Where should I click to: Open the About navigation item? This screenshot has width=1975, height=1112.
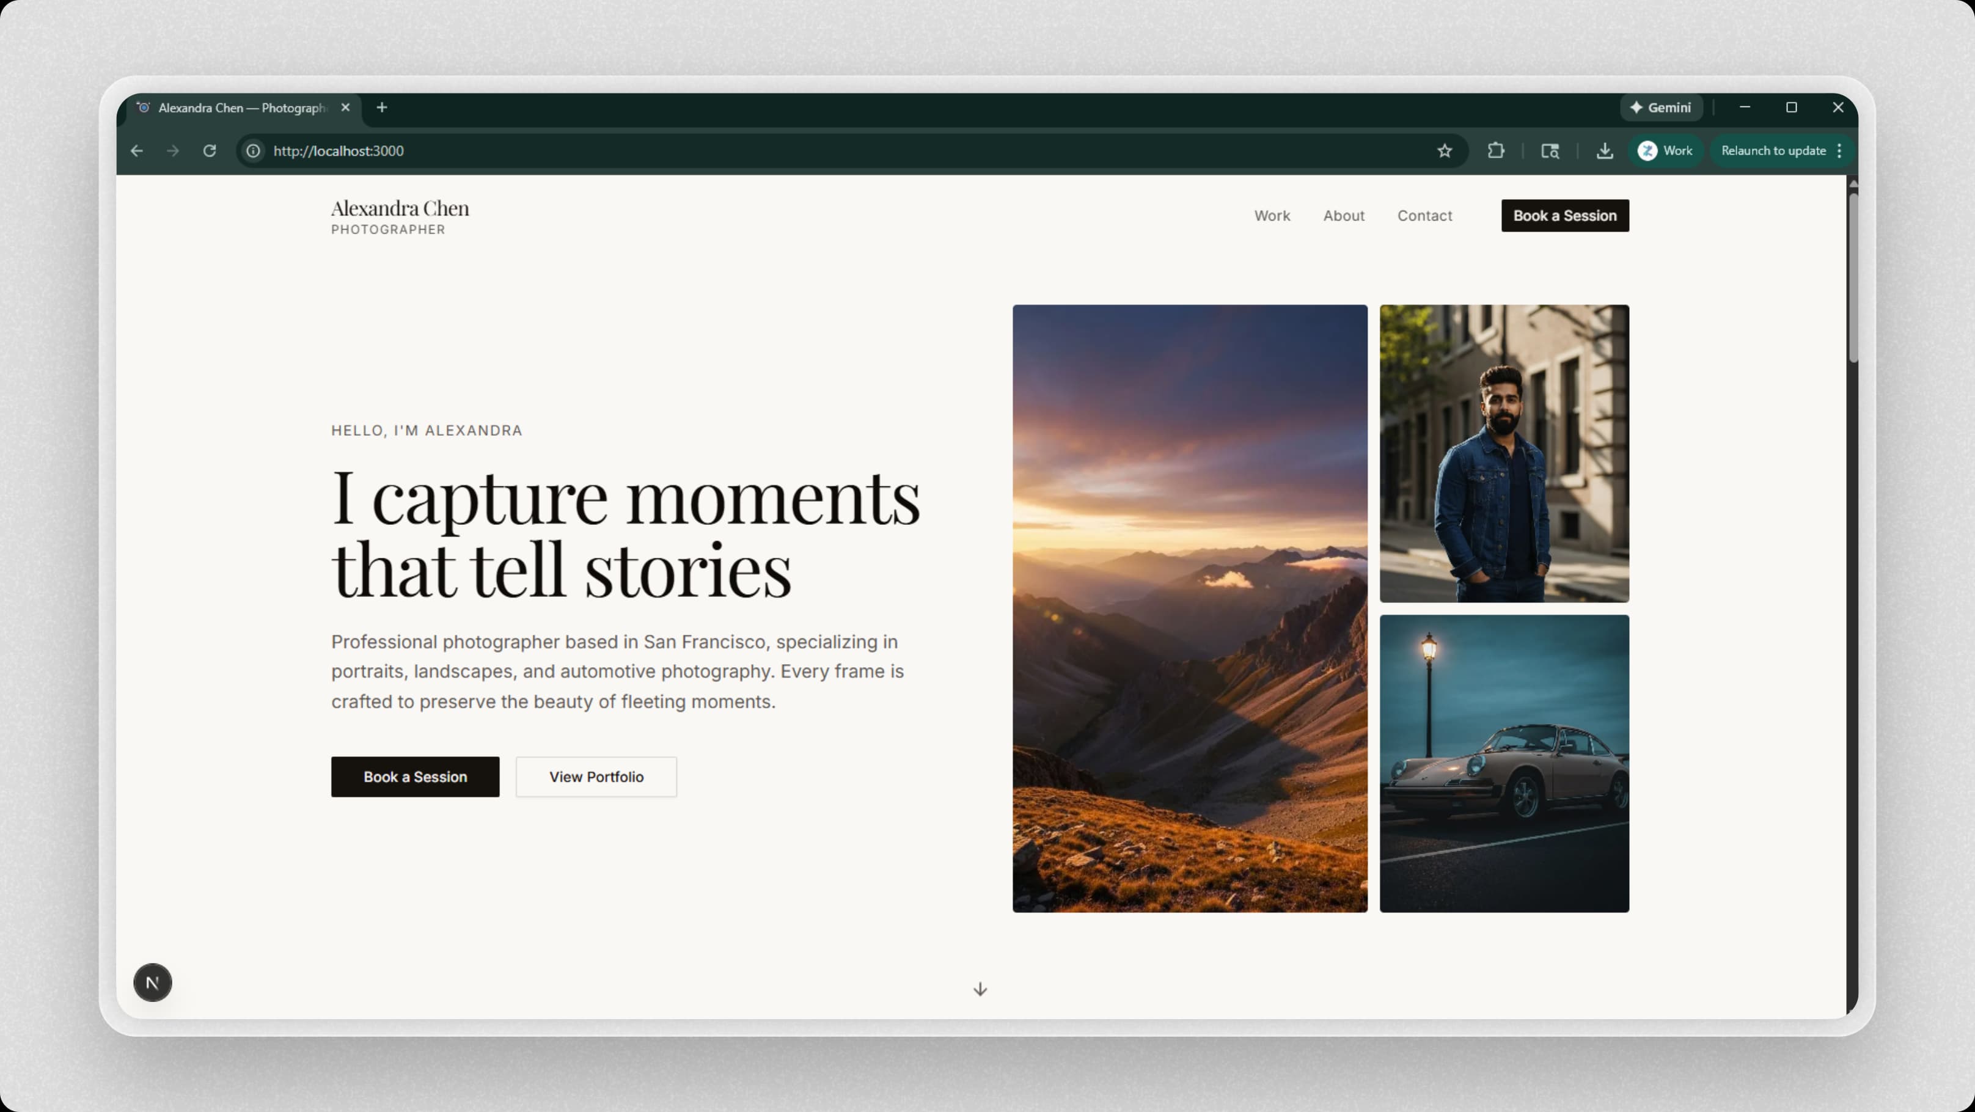point(1343,215)
